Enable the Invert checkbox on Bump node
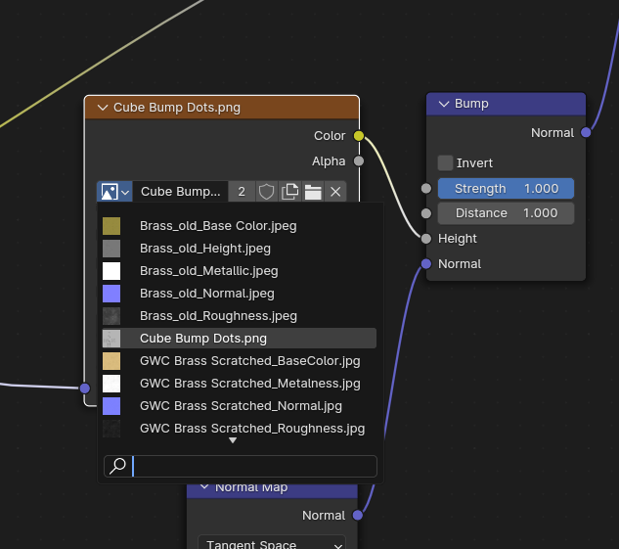Screen dimensions: 619x549 click(x=445, y=163)
